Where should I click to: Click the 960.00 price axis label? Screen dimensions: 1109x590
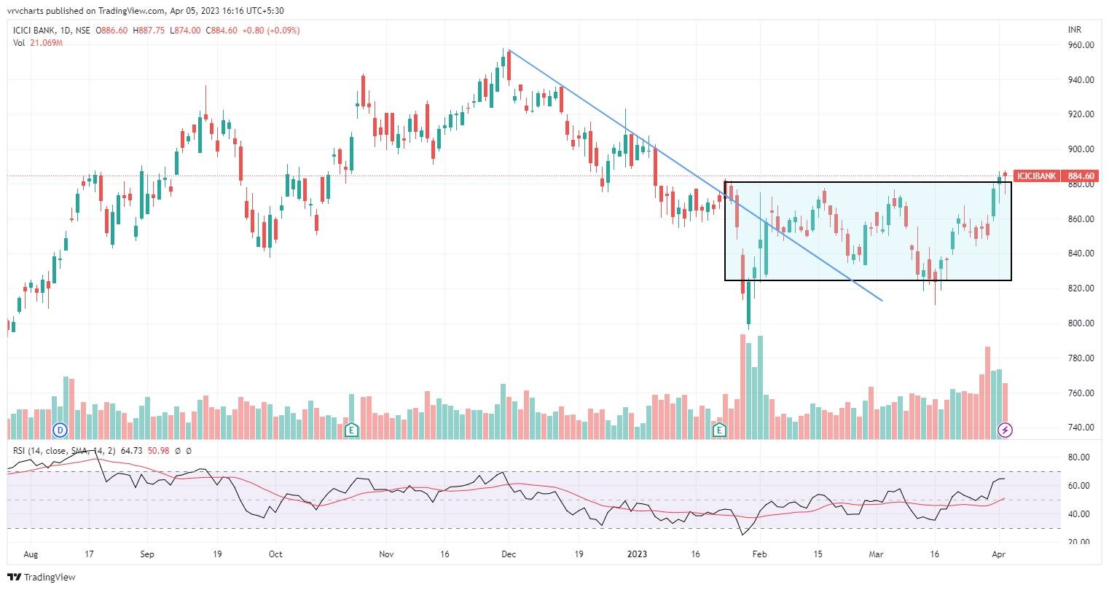[1081, 45]
